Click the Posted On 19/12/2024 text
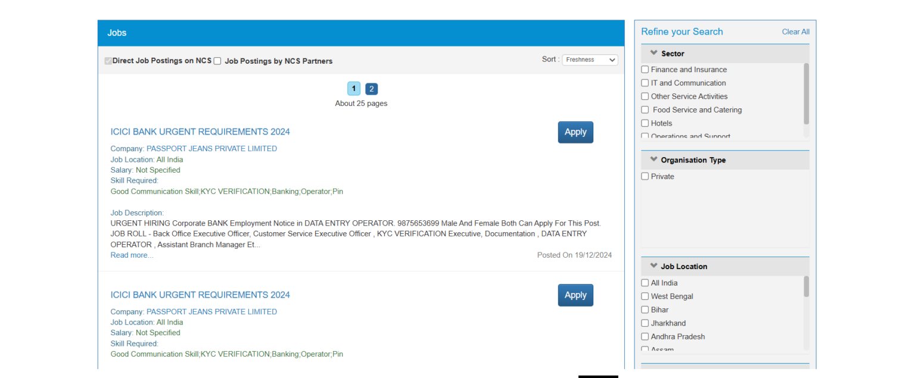The height and width of the screenshot is (378, 915). pyautogui.click(x=574, y=255)
